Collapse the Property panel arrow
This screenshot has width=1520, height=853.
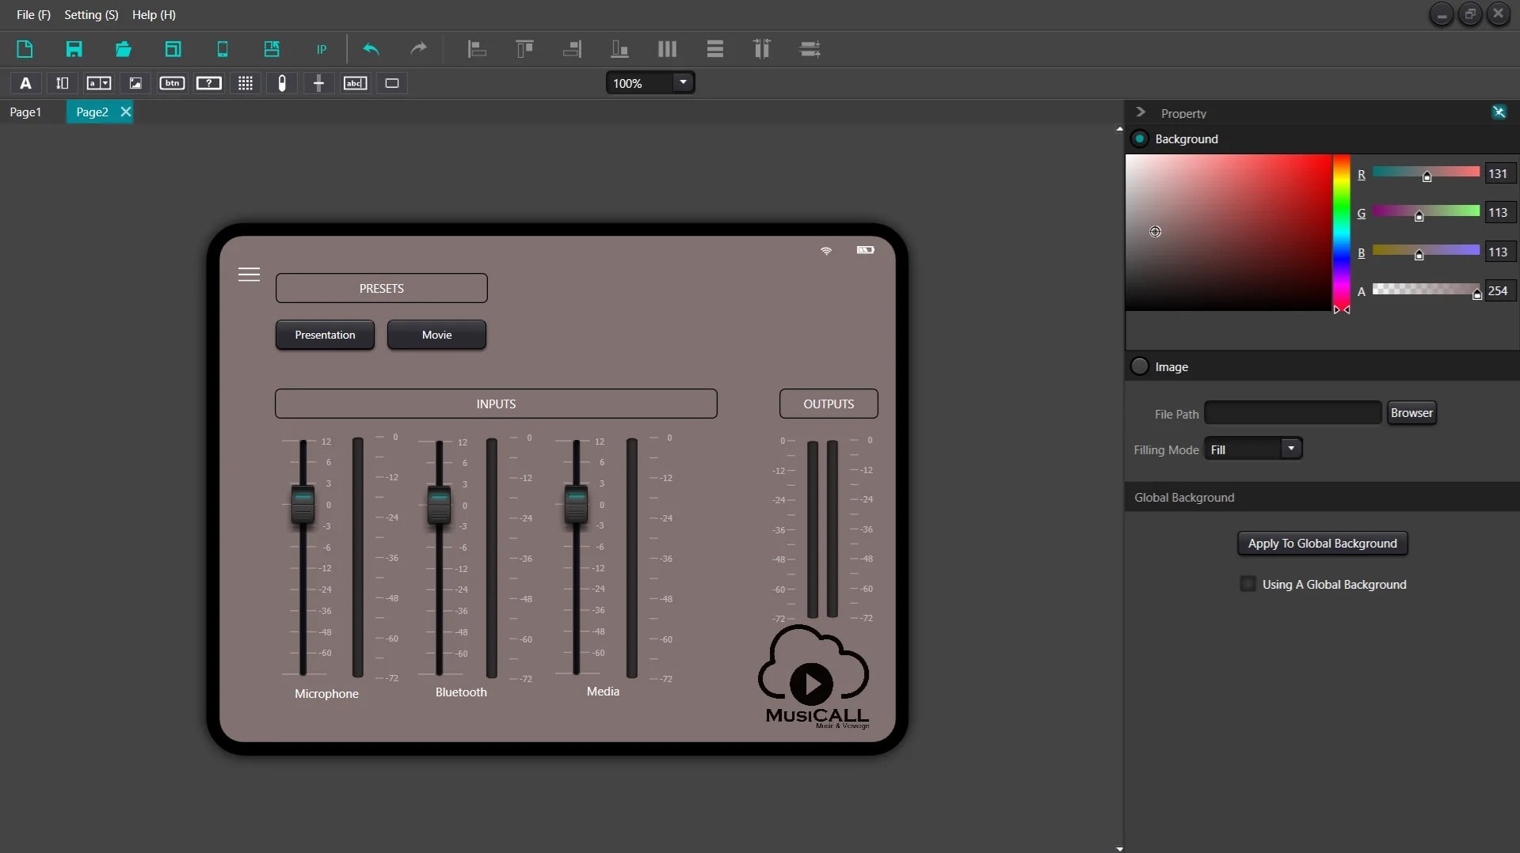pyautogui.click(x=1141, y=112)
